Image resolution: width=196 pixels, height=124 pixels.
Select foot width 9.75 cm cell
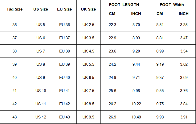(x=160, y=104)
